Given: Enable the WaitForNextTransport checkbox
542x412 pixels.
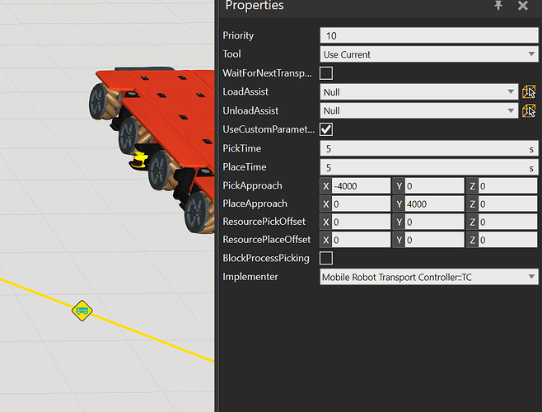Looking at the screenshot, I should [x=326, y=73].
